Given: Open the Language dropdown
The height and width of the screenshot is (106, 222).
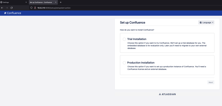Looking at the screenshot, I should tap(206, 22).
